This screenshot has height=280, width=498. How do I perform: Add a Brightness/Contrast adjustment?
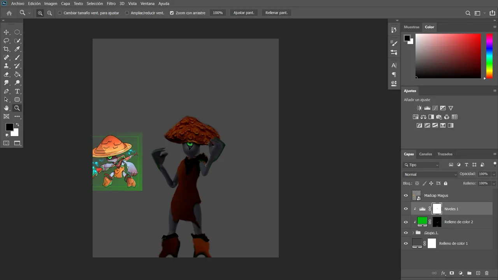point(419,108)
